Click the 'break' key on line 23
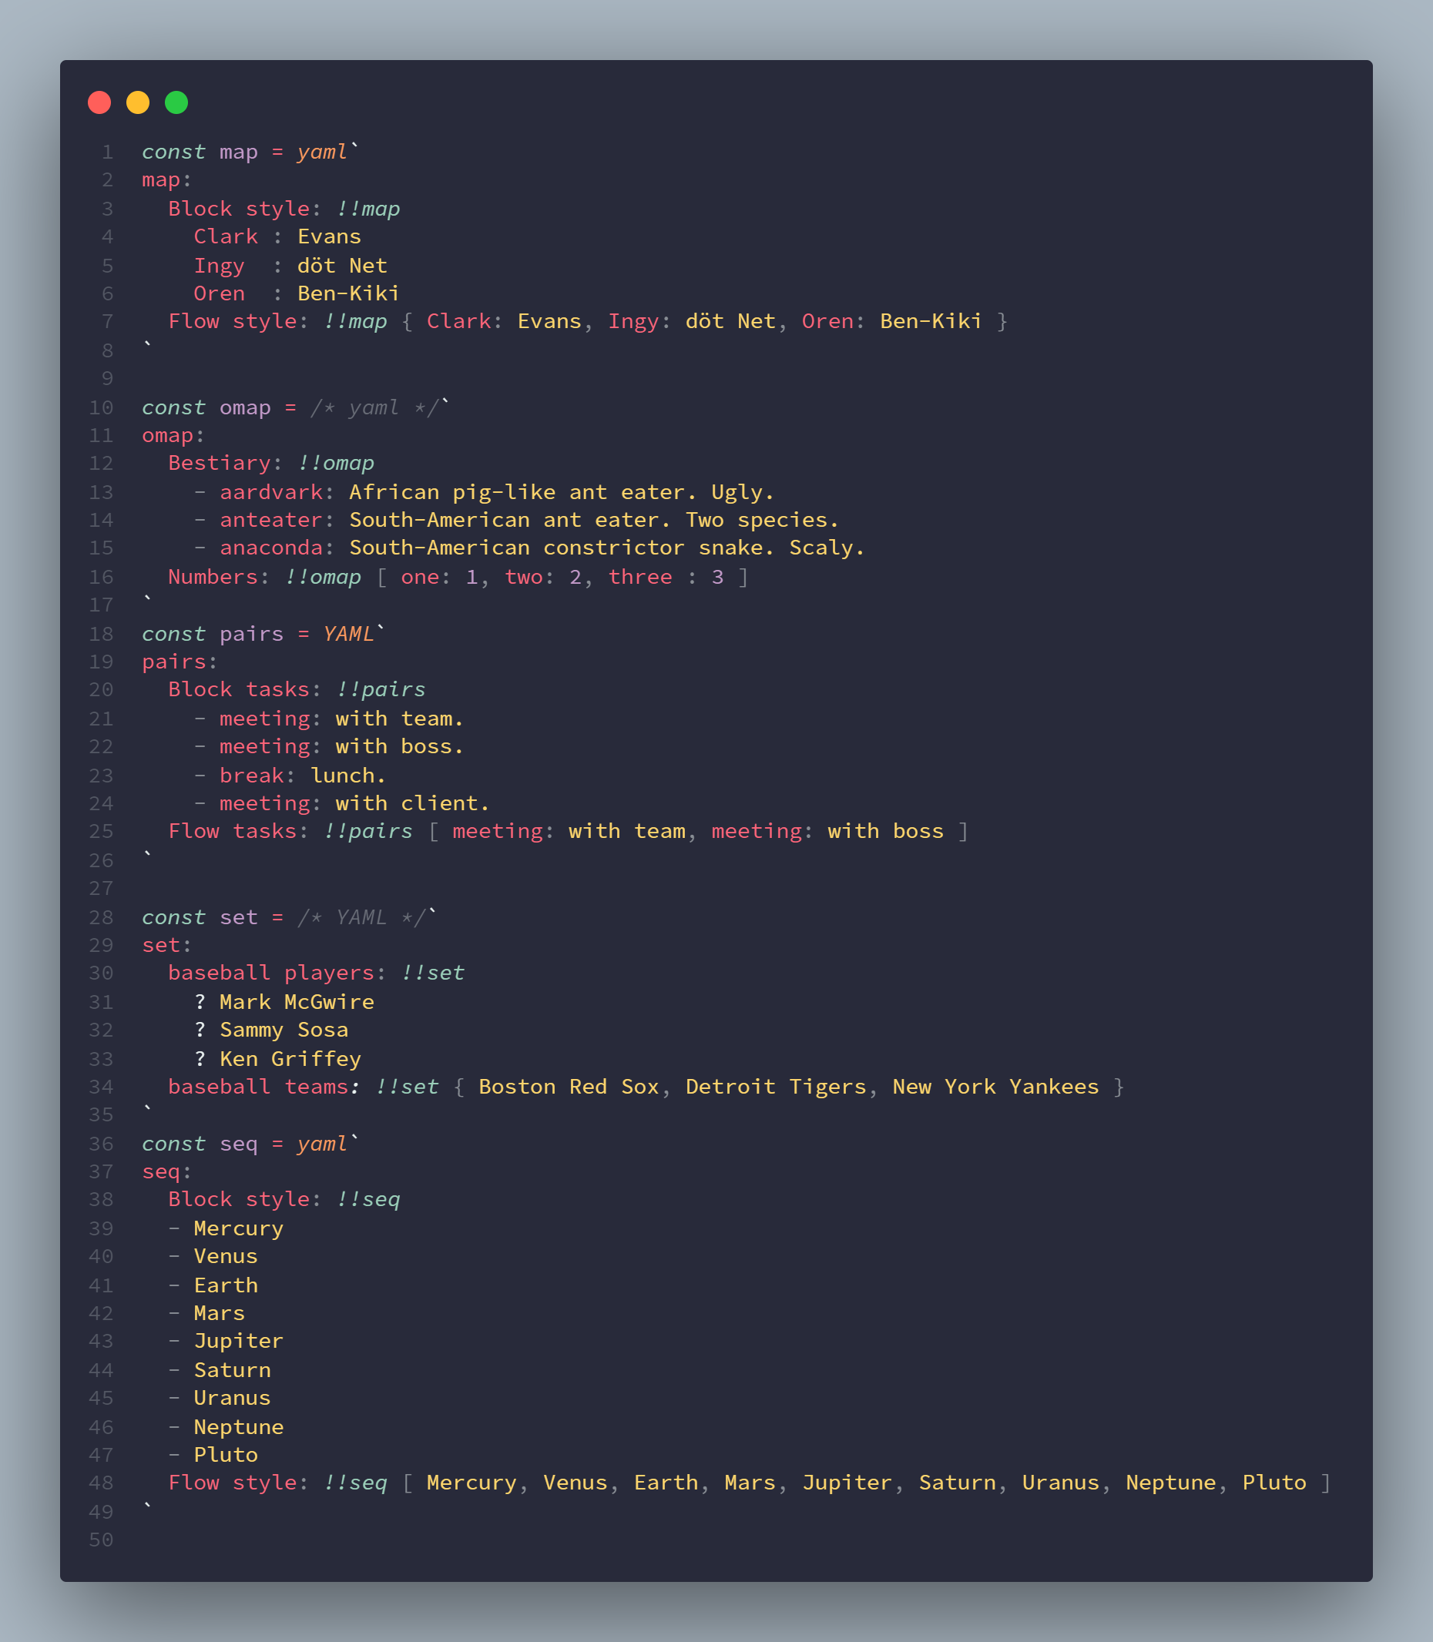This screenshot has width=1433, height=1642. point(251,776)
